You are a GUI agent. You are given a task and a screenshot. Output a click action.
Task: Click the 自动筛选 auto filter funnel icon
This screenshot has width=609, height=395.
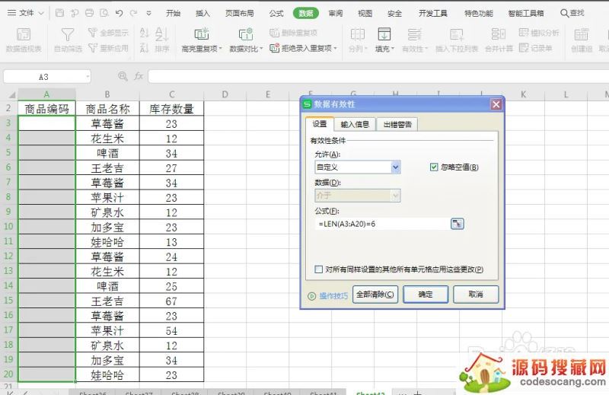(68, 34)
